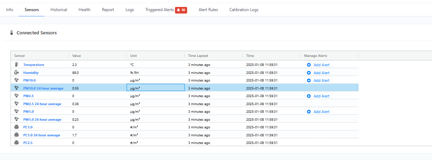Switch to the Calibration Logs tab
Image resolution: width=432 pixels, height=162 pixels.
244,10
